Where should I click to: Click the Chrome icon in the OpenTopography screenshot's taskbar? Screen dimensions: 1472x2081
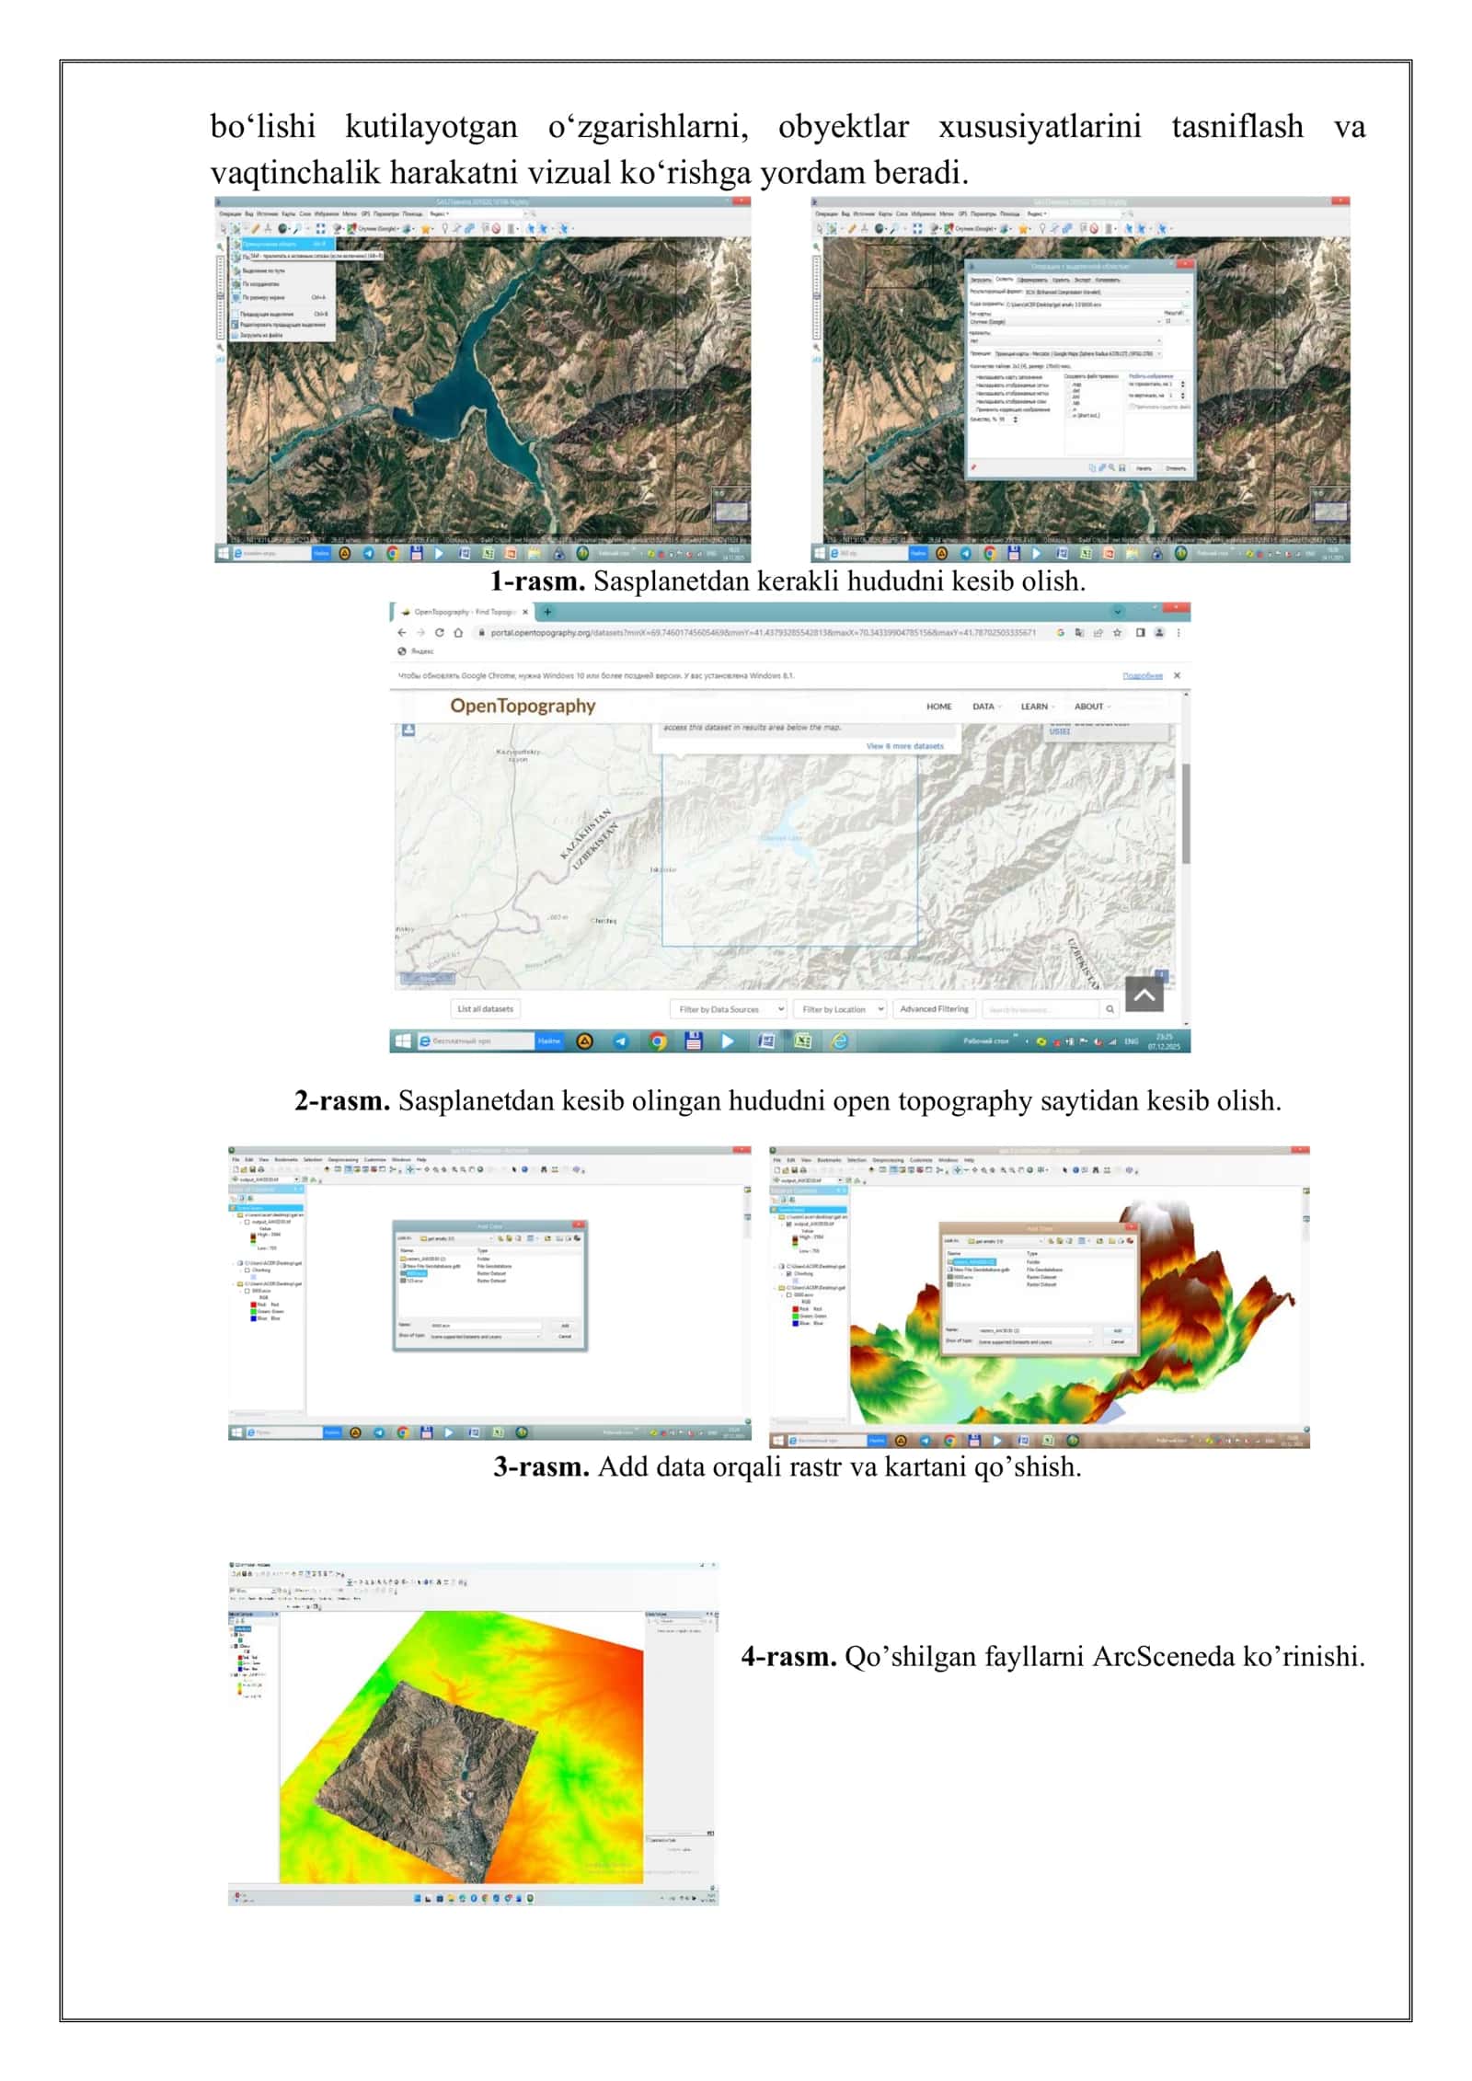657,1040
